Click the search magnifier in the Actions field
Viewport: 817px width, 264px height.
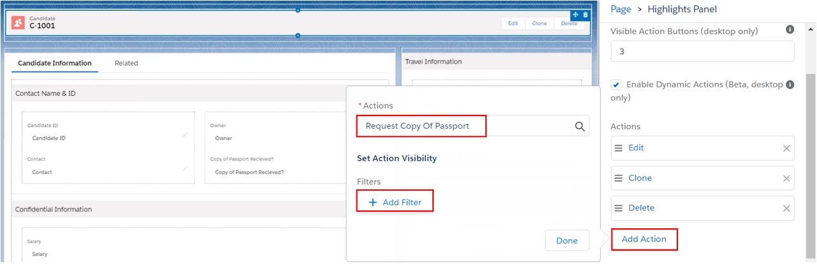(580, 126)
